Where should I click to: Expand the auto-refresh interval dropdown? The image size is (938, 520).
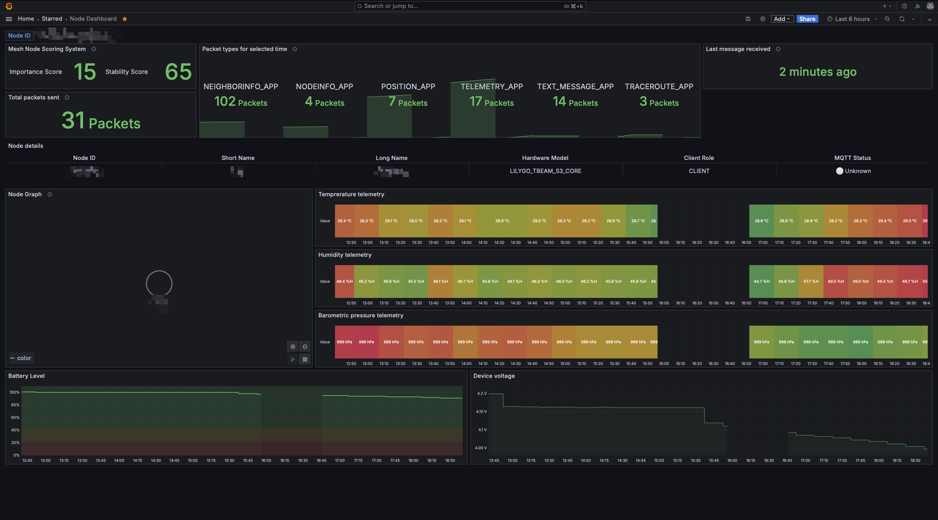(913, 19)
